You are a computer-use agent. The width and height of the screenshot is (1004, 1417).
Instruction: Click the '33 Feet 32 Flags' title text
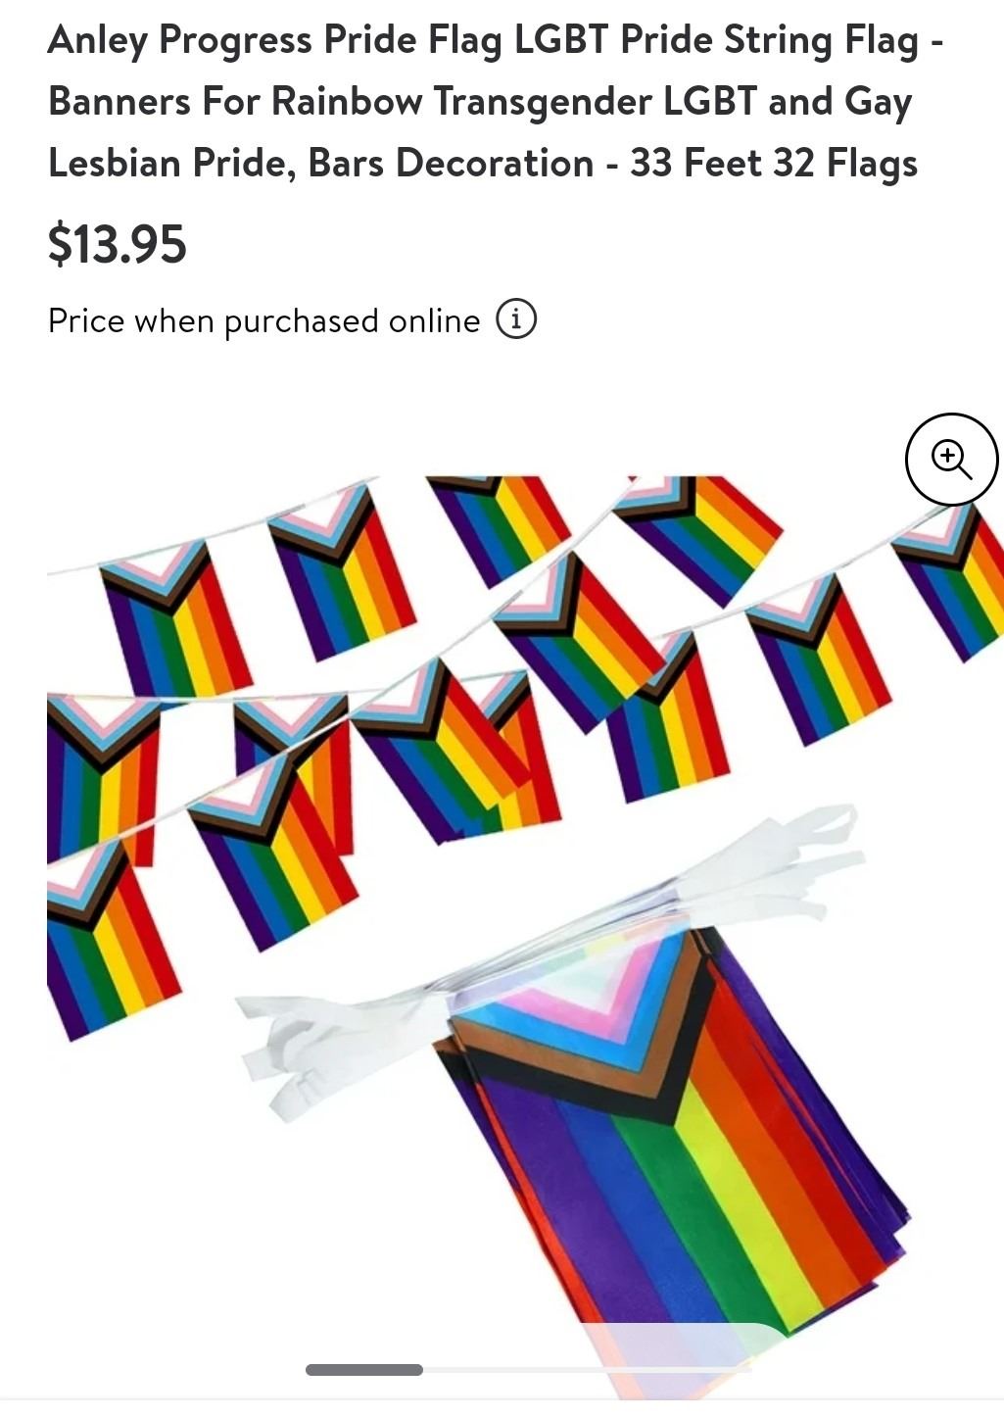pos(774,163)
